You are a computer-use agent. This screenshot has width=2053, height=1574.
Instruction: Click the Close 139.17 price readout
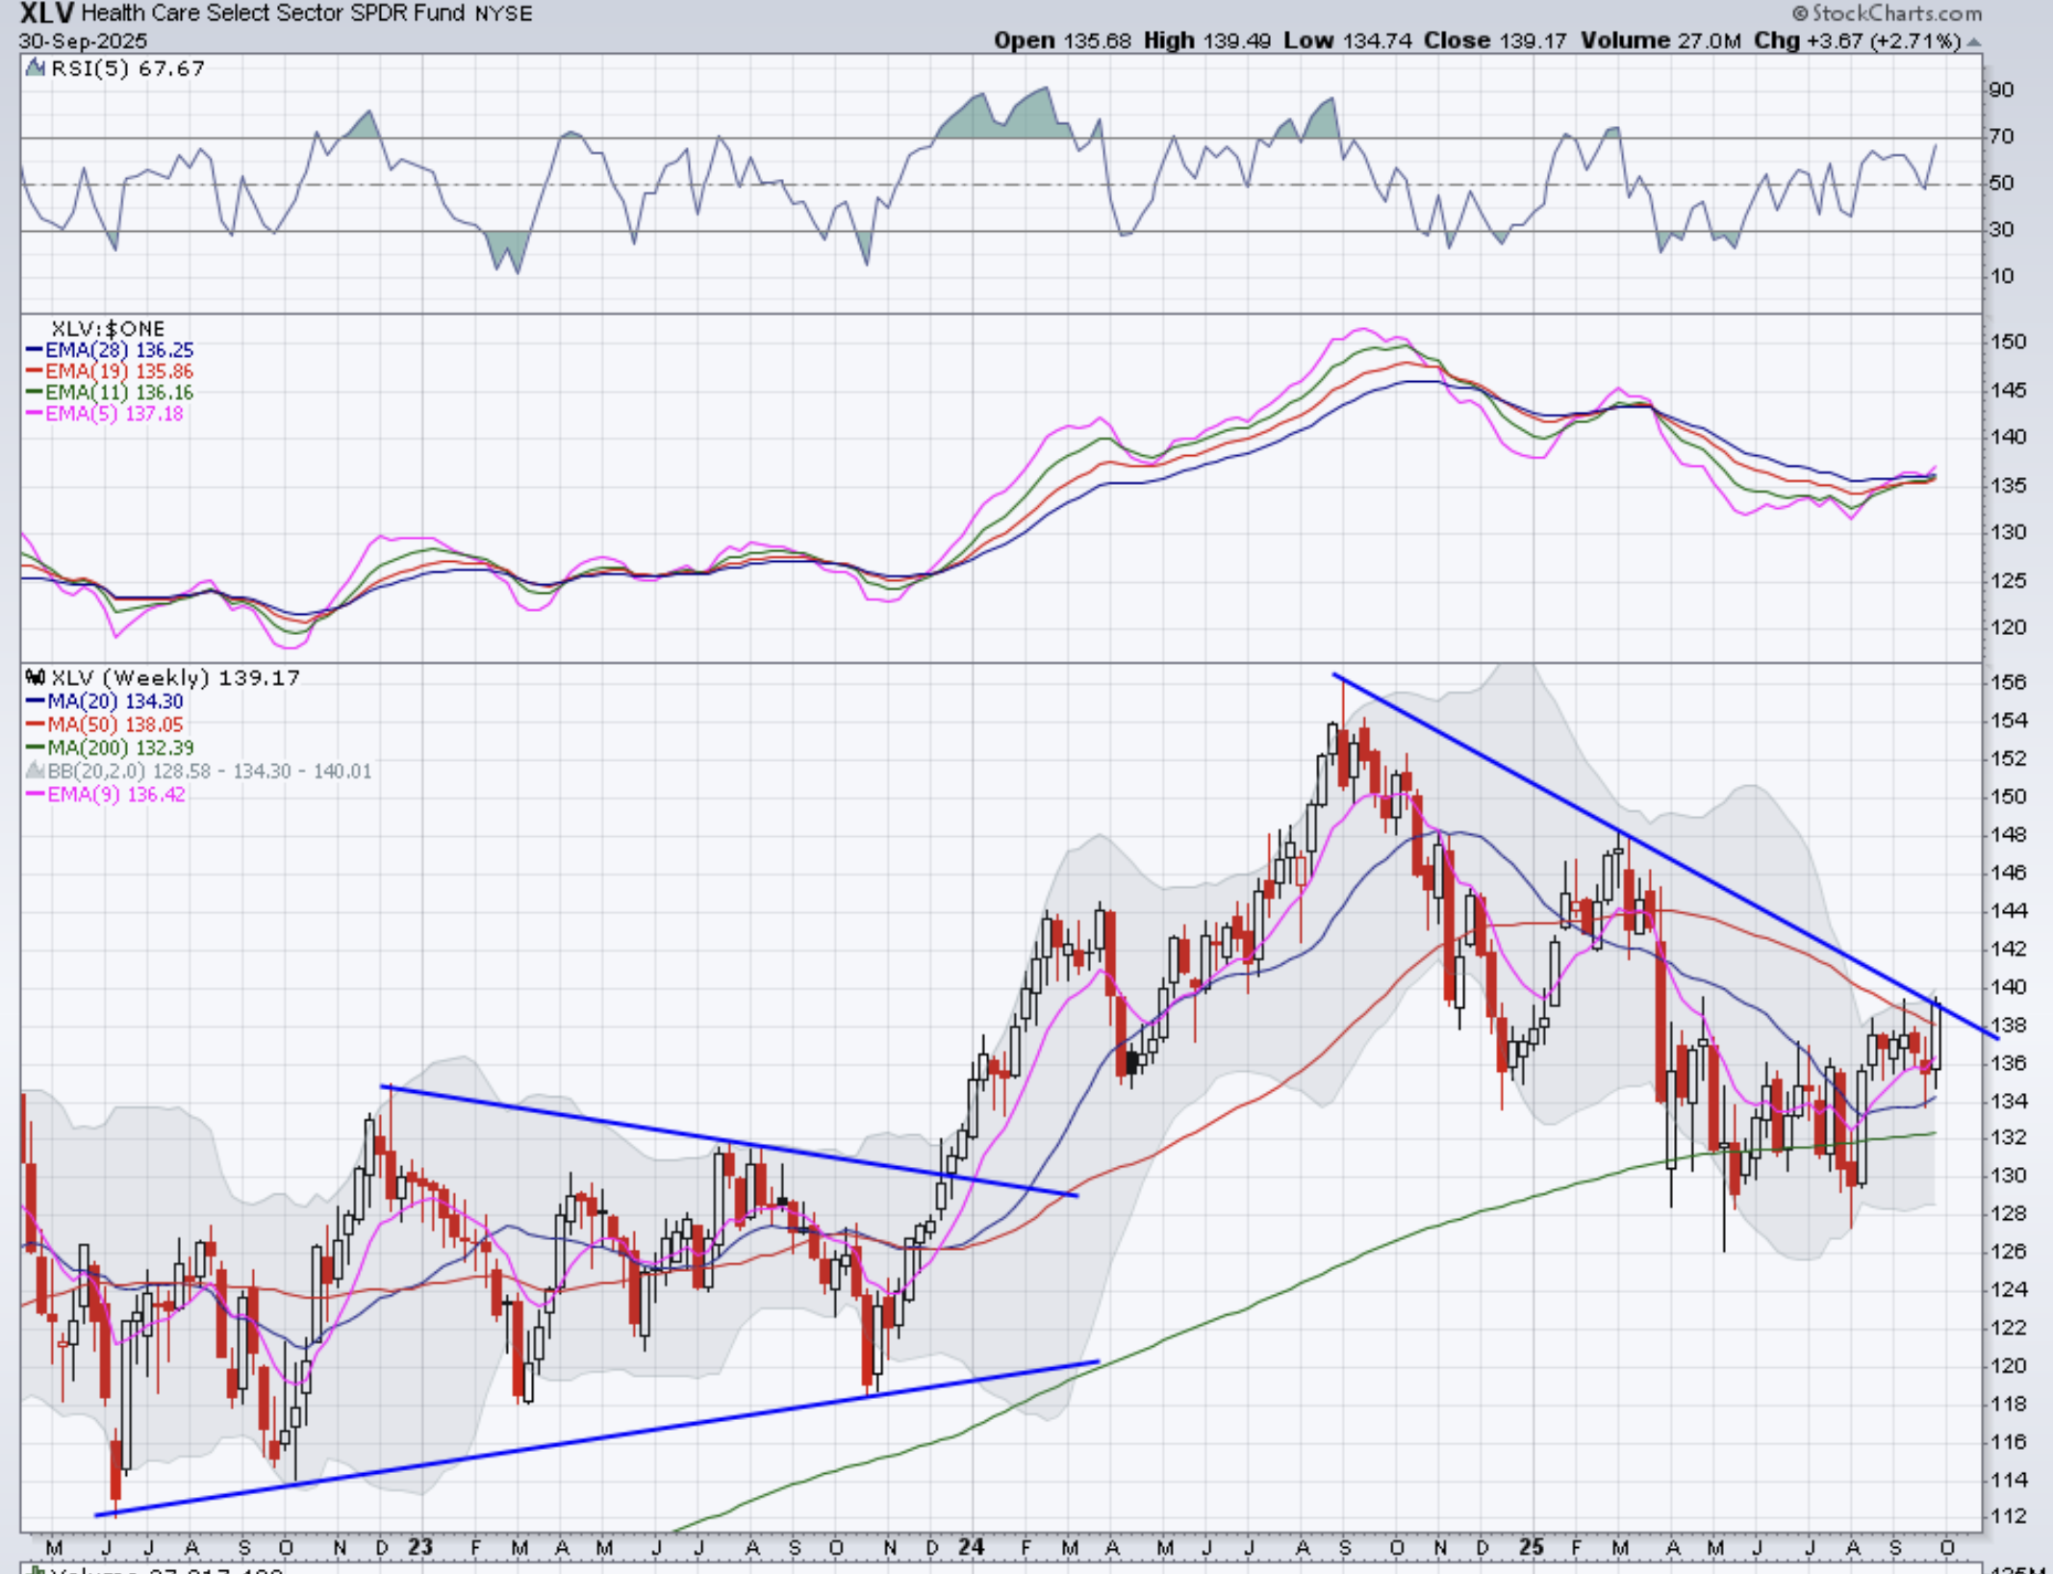click(1494, 41)
